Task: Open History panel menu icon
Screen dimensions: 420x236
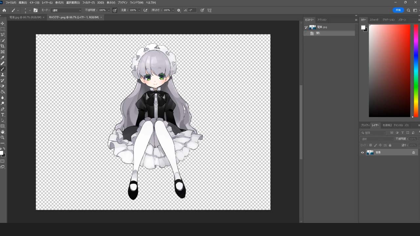Action: 356,20
